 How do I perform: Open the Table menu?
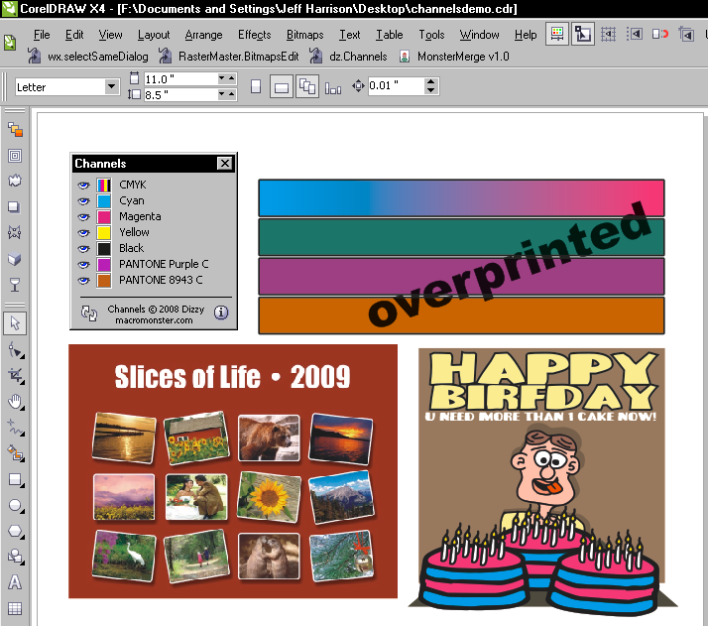point(390,35)
